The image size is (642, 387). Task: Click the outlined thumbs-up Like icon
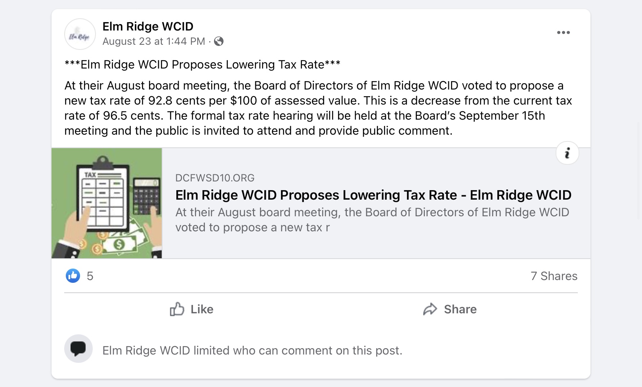177,309
